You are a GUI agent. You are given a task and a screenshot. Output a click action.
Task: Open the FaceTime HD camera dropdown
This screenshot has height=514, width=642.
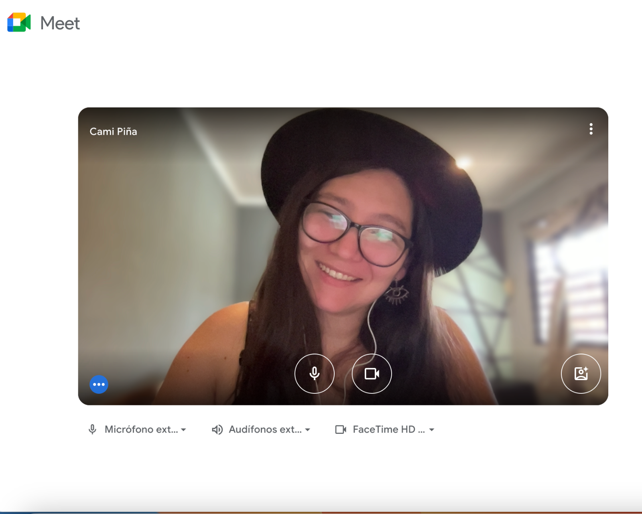coord(385,429)
